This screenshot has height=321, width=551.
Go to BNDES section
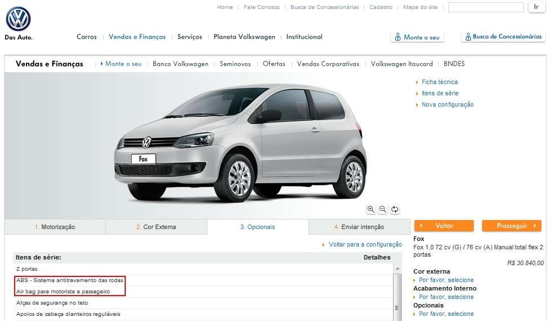(x=454, y=64)
